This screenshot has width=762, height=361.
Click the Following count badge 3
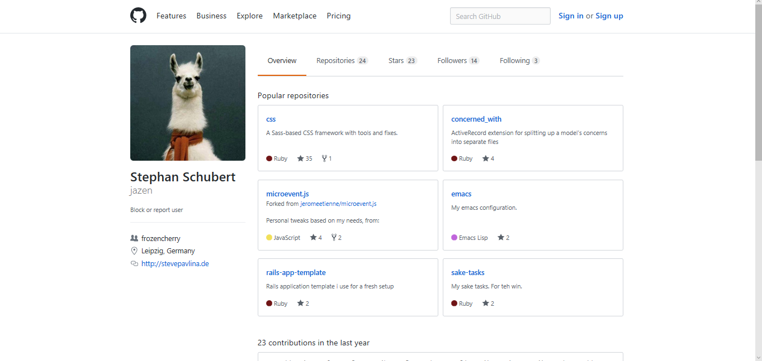[x=536, y=61]
